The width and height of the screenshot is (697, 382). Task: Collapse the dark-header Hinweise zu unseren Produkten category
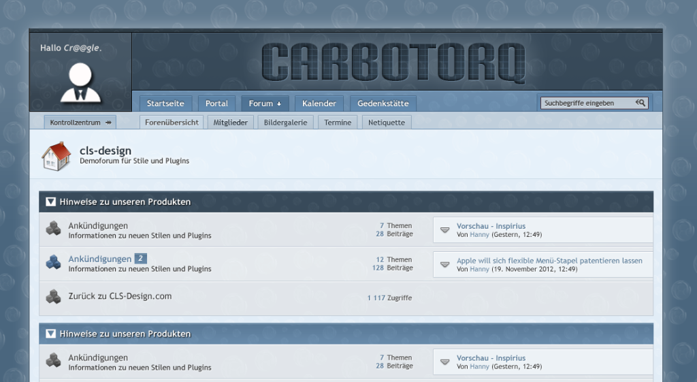(50, 202)
